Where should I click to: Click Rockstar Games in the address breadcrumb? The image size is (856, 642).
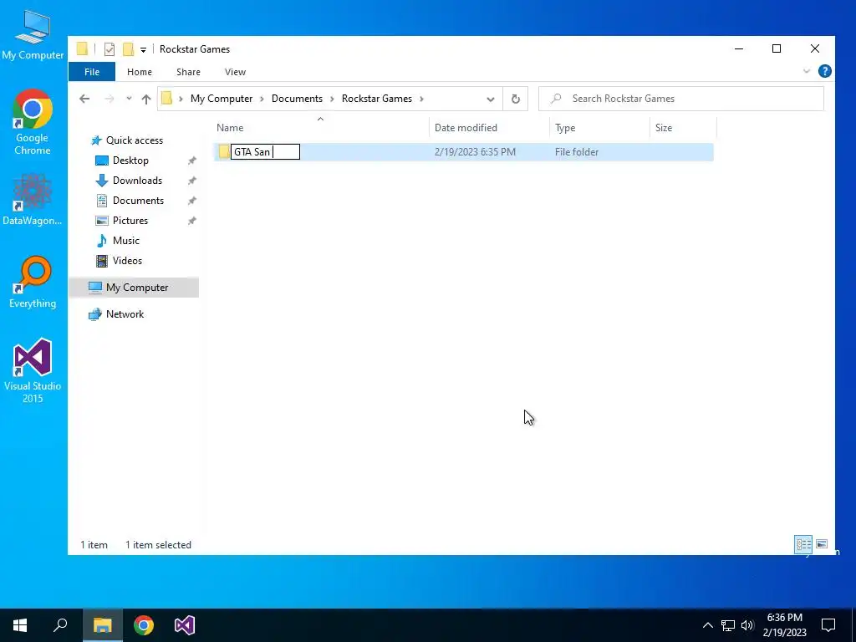377,99
